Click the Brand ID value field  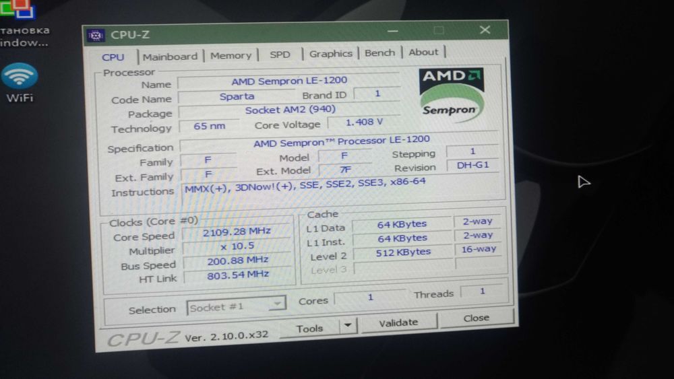pos(377,94)
